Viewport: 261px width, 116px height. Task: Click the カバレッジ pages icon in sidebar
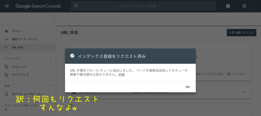click(7, 67)
